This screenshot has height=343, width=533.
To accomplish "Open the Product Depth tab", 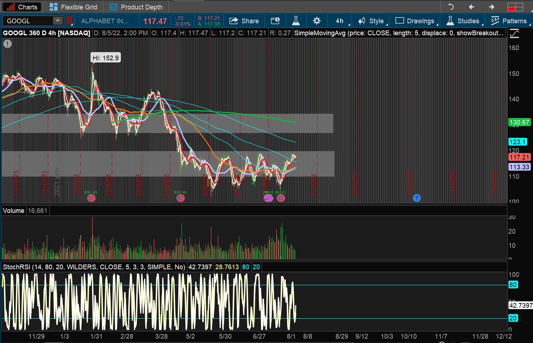I will (136, 7).
